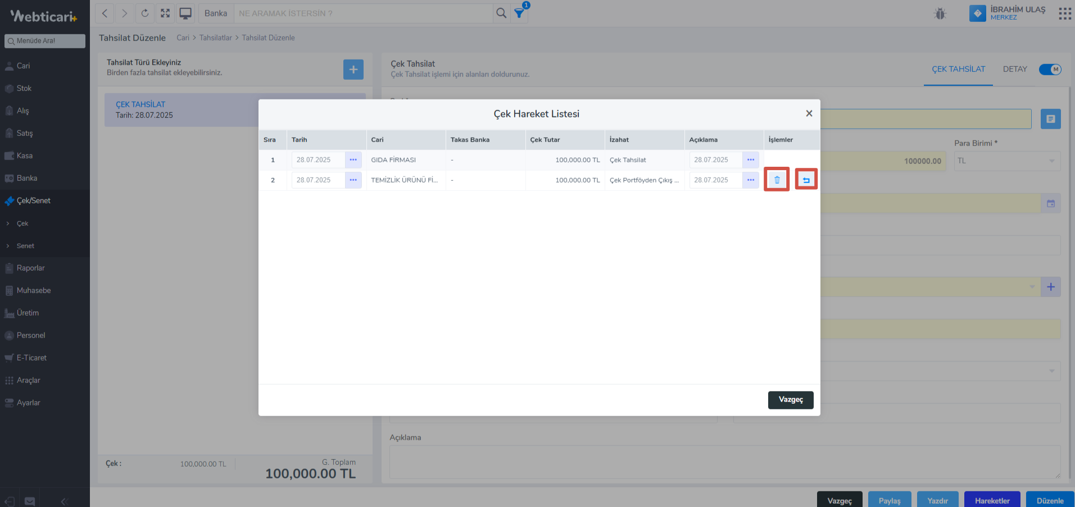Open date picker dots for row 1 Tarih
The width and height of the screenshot is (1075, 507).
353,160
